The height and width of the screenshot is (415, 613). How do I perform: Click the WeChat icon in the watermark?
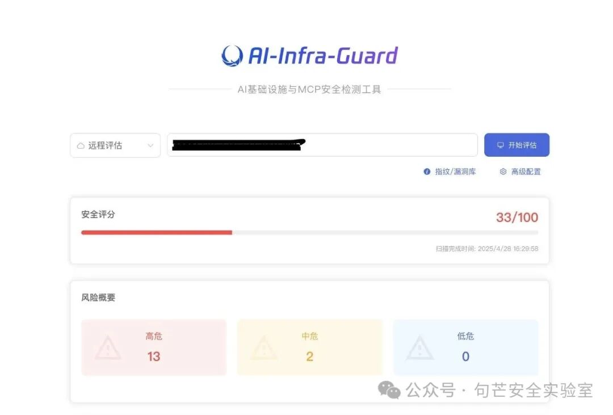[389, 390]
